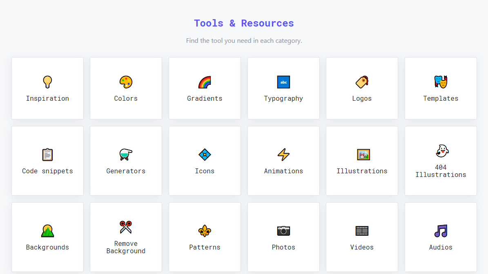Open the Templates category label
488x274 pixels.
440,99
